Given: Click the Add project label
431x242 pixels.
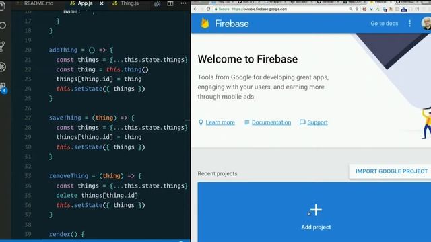Looking at the screenshot, I should pos(316,227).
